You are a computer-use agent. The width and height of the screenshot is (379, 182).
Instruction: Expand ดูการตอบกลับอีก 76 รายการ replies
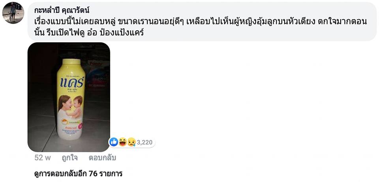(x=78, y=173)
